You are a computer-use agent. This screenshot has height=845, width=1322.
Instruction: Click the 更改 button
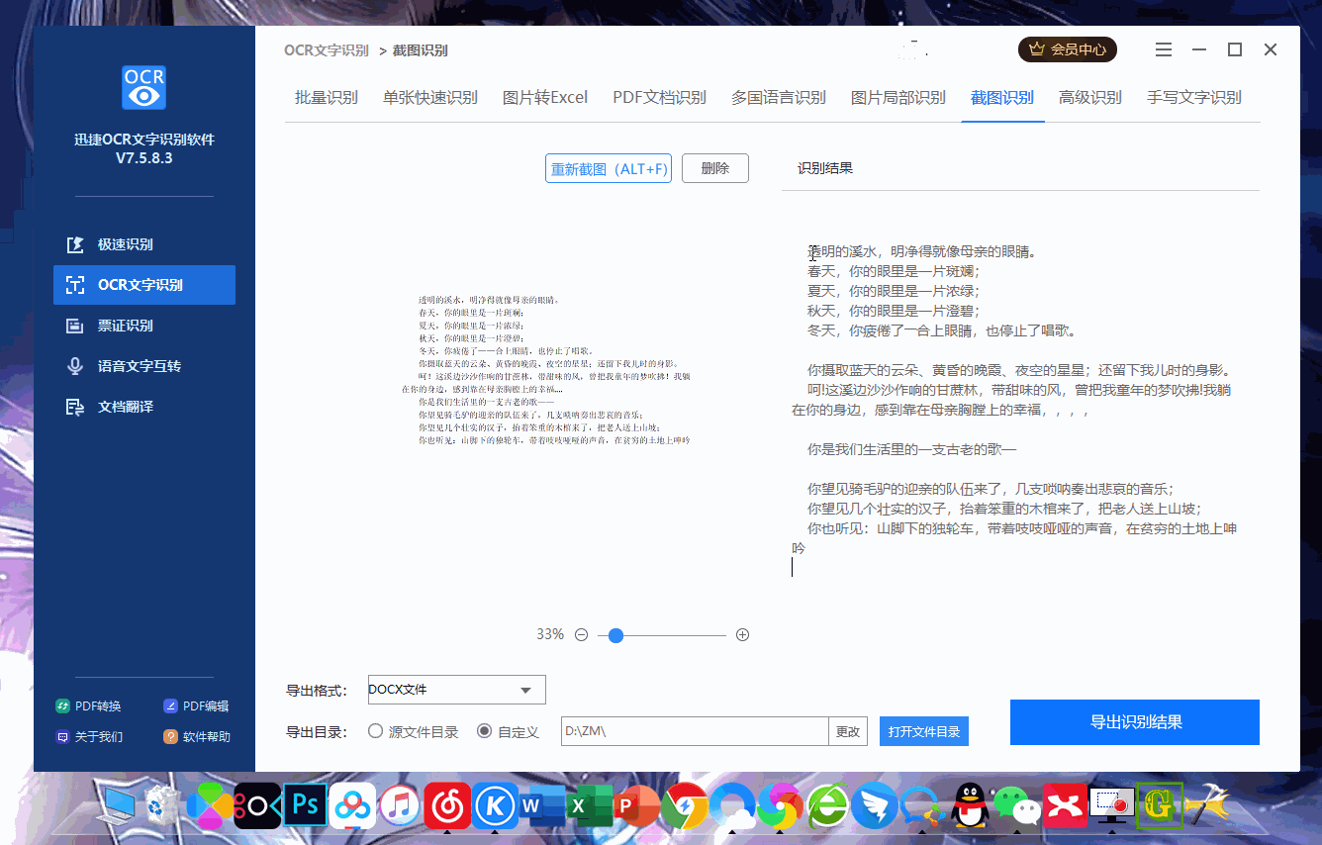tap(848, 731)
